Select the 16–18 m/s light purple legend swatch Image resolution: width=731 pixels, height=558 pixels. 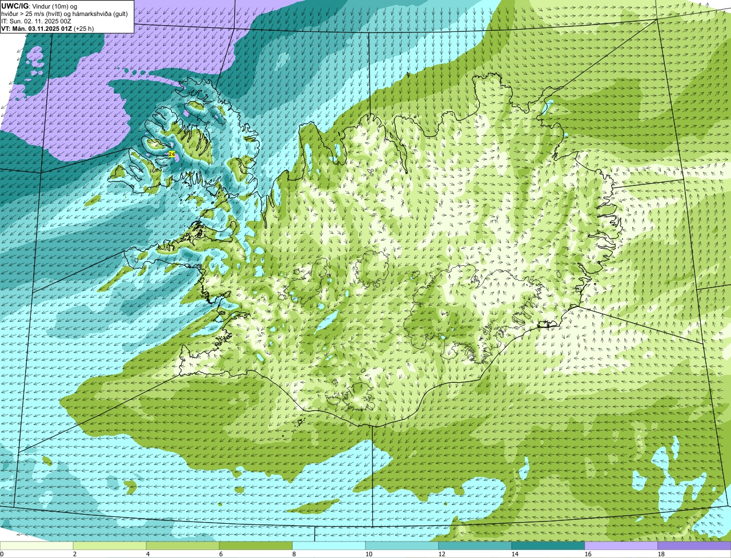[621, 545]
